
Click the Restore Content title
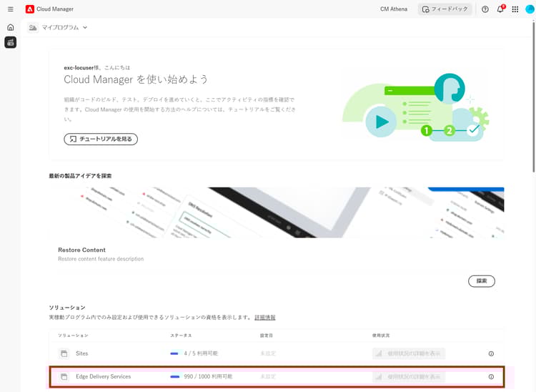[81, 250]
